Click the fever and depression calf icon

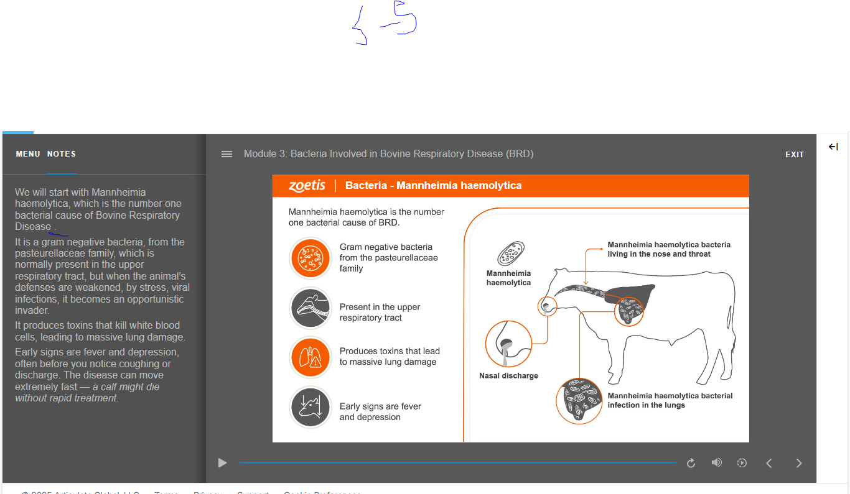[311, 408]
